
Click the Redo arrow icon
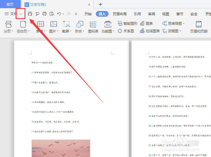(x=69, y=14)
